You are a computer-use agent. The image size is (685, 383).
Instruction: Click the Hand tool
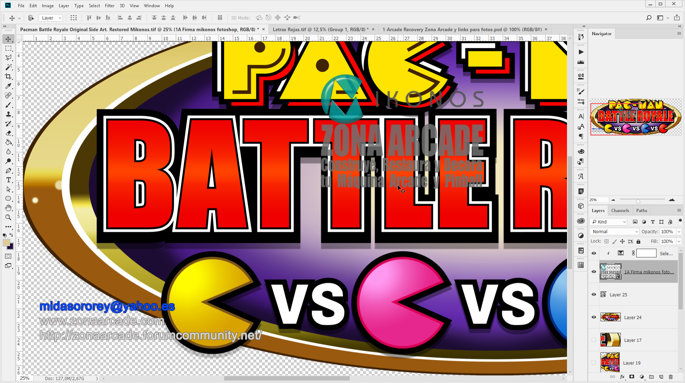click(x=9, y=208)
